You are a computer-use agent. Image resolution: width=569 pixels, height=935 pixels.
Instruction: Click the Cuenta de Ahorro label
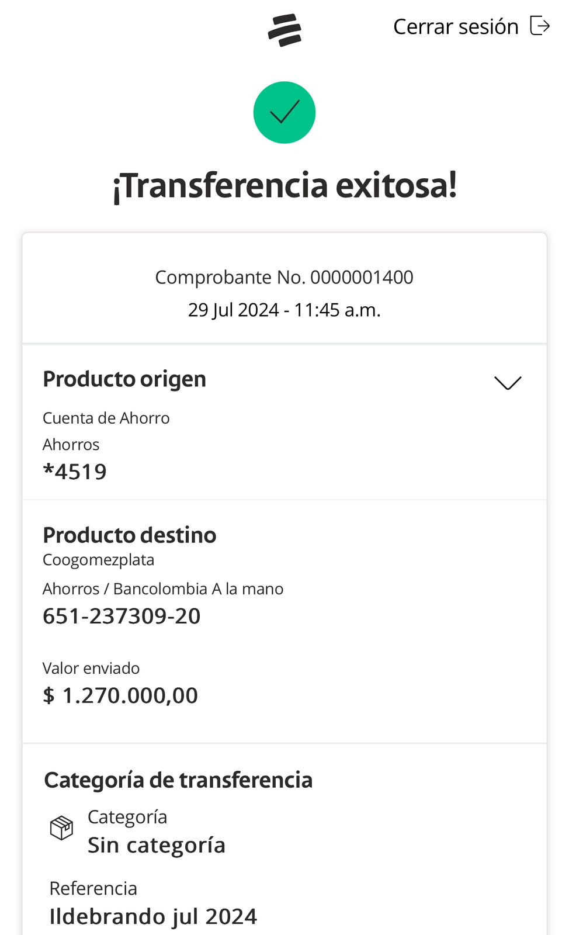click(x=106, y=418)
